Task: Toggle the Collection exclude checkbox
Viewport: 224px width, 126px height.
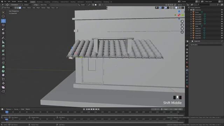Action: point(191,10)
